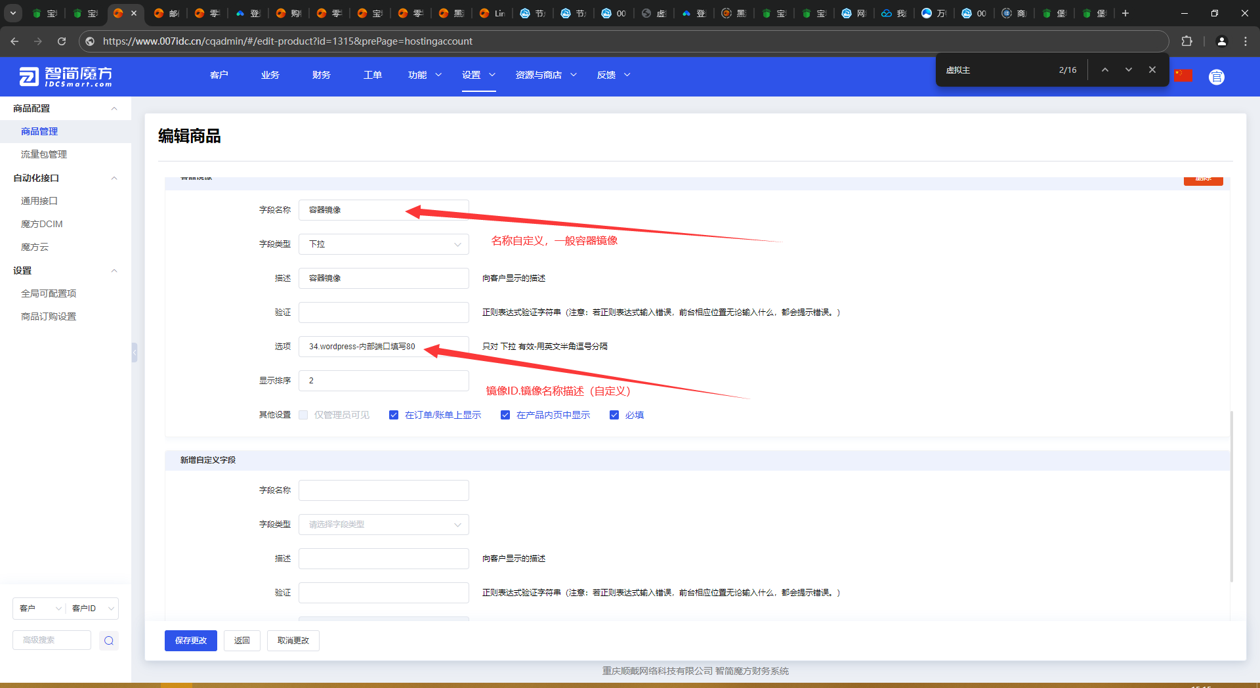Screen dimensions: 1260x688
Task: Open the 客户 menu
Action: pyautogui.click(x=219, y=75)
